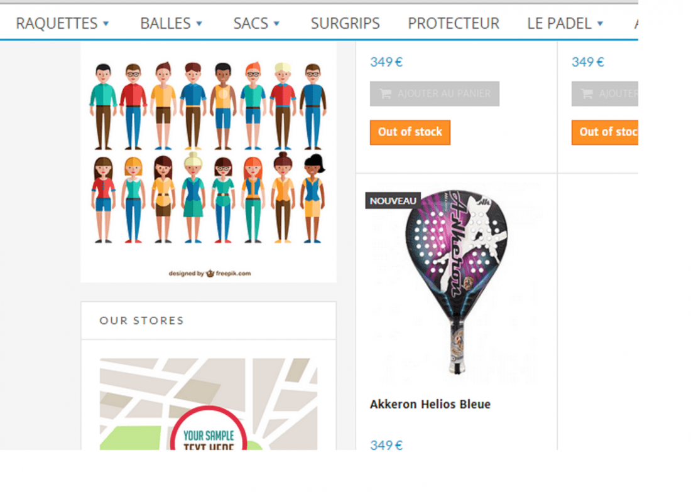The image size is (691, 497).
Task: Expand the SACS dropdown arrow
Action: [x=277, y=24]
